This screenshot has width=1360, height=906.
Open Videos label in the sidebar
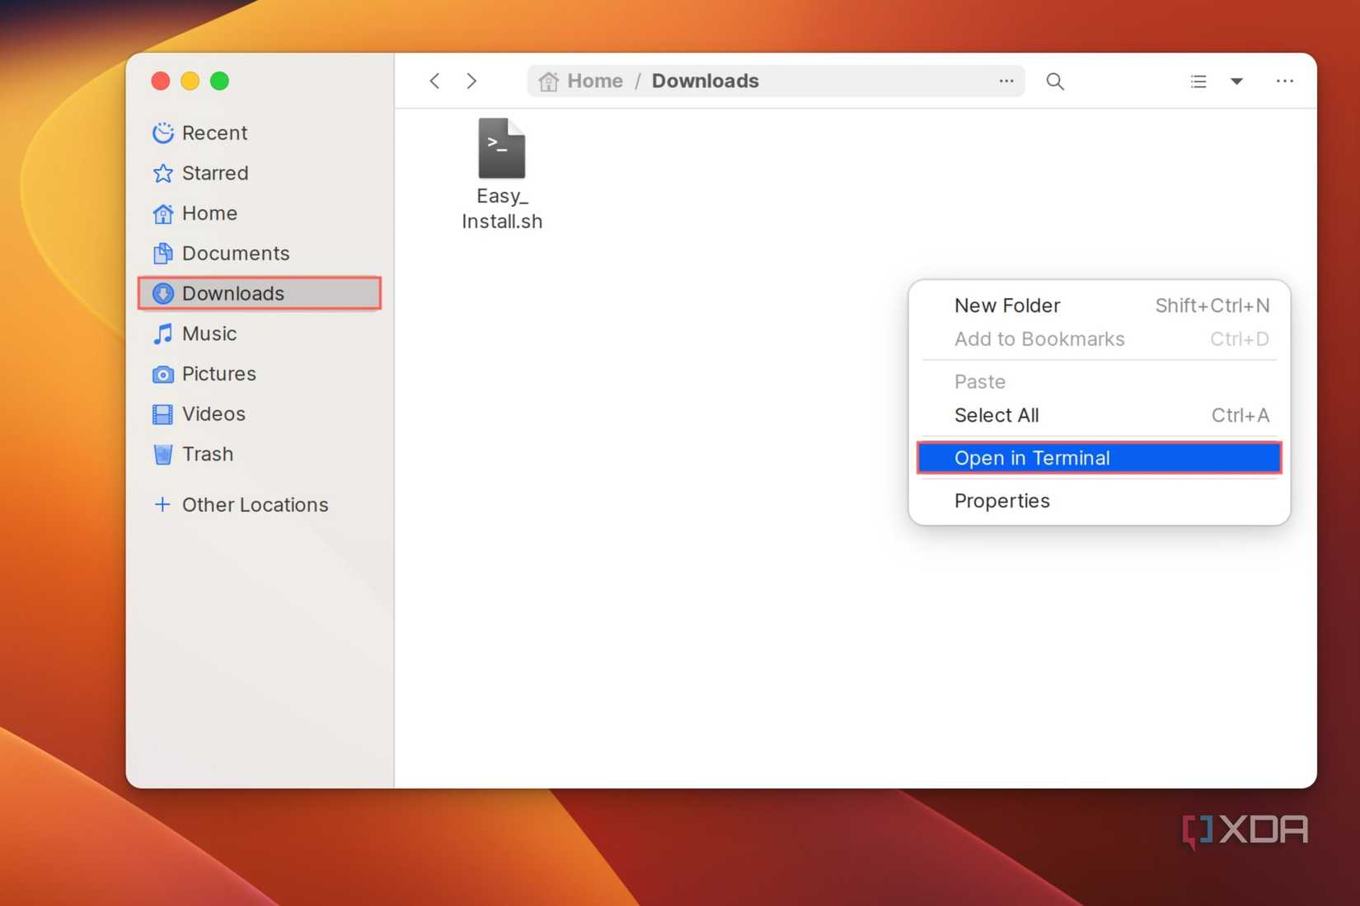click(213, 413)
